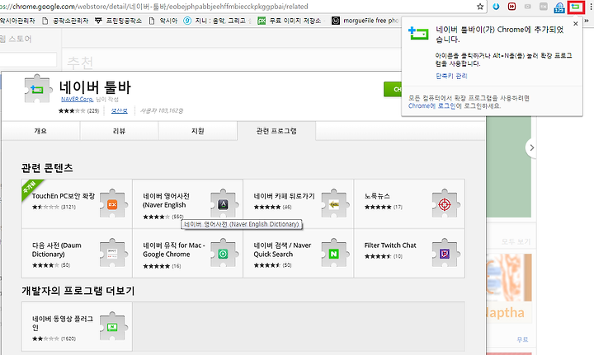
Task: Open the 다음 사전 (Daum Dictionary) title
Action: click(x=56, y=250)
